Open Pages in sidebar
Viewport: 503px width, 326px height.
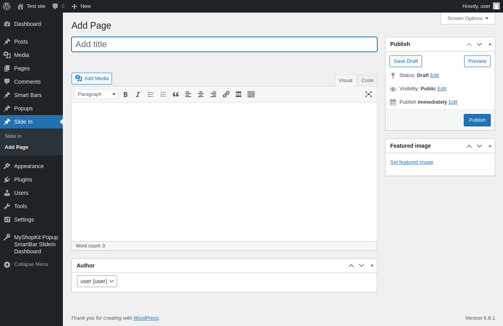click(31, 68)
